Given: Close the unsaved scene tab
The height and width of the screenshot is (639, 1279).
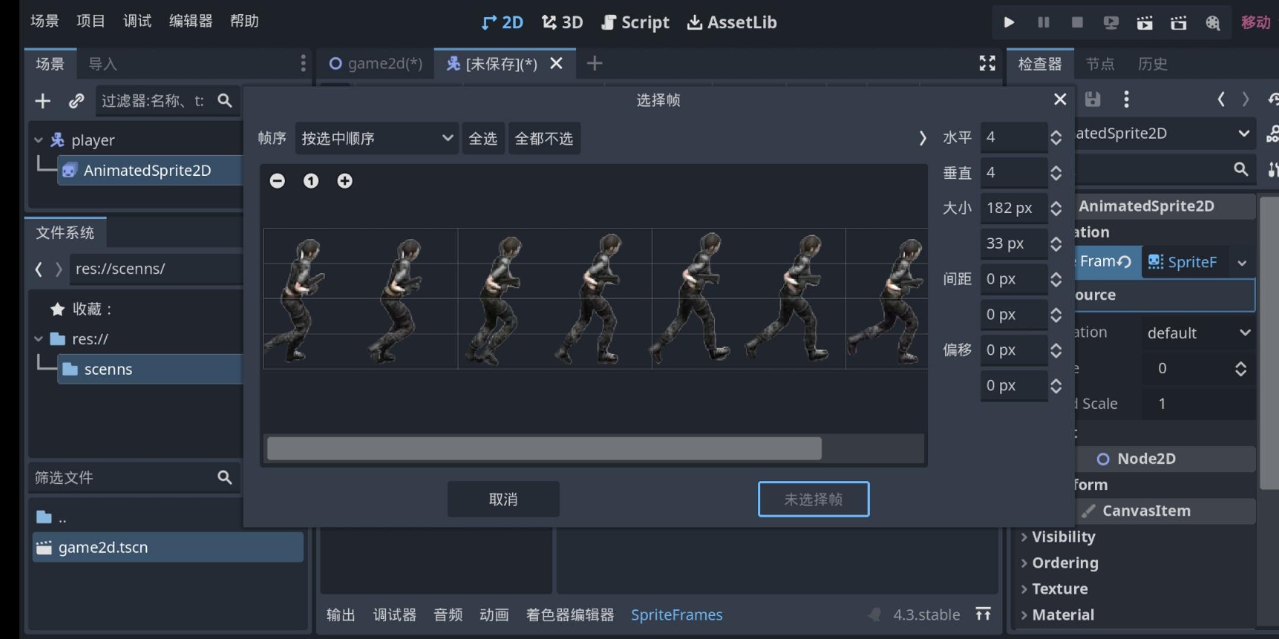Looking at the screenshot, I should pyautogui.click(x=556, y=63).
